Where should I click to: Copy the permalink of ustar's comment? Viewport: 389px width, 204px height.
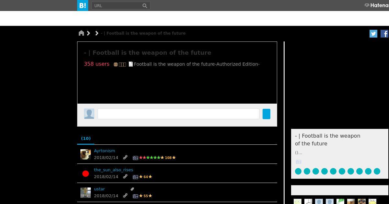click(x=125, y=196)
